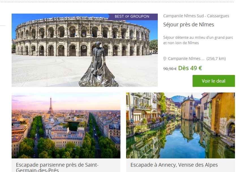Click the 256,7 km distance label

point(216,59)
